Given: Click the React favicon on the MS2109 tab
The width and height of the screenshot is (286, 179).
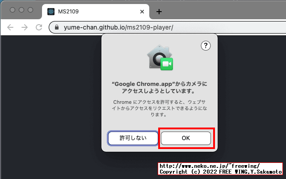Looking at the screenshot, I should click(x=51, y=12).
